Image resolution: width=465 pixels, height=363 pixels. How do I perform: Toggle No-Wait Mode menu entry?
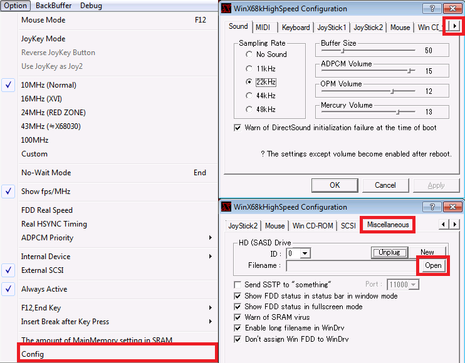pyautogui.click(x=117, y=173)
